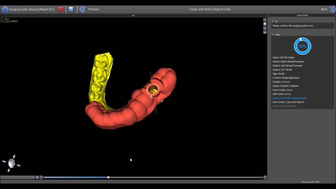Proceed with the Next button
Screen dimensions: 336x189
324,9
